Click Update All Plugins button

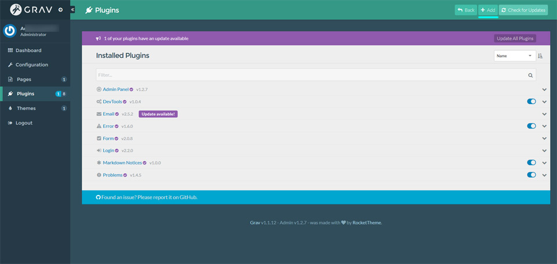point(515,38)
